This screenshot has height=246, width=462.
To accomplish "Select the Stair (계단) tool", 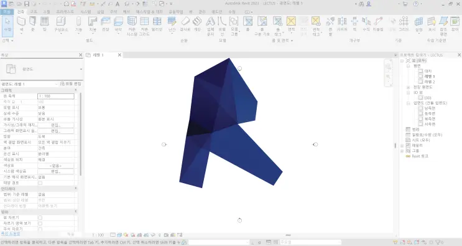I will (197, 24).
